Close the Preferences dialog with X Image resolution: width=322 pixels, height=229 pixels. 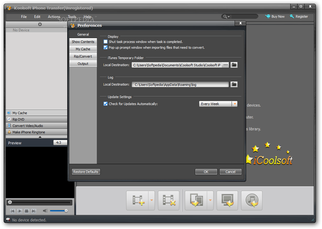coord(240,23)
